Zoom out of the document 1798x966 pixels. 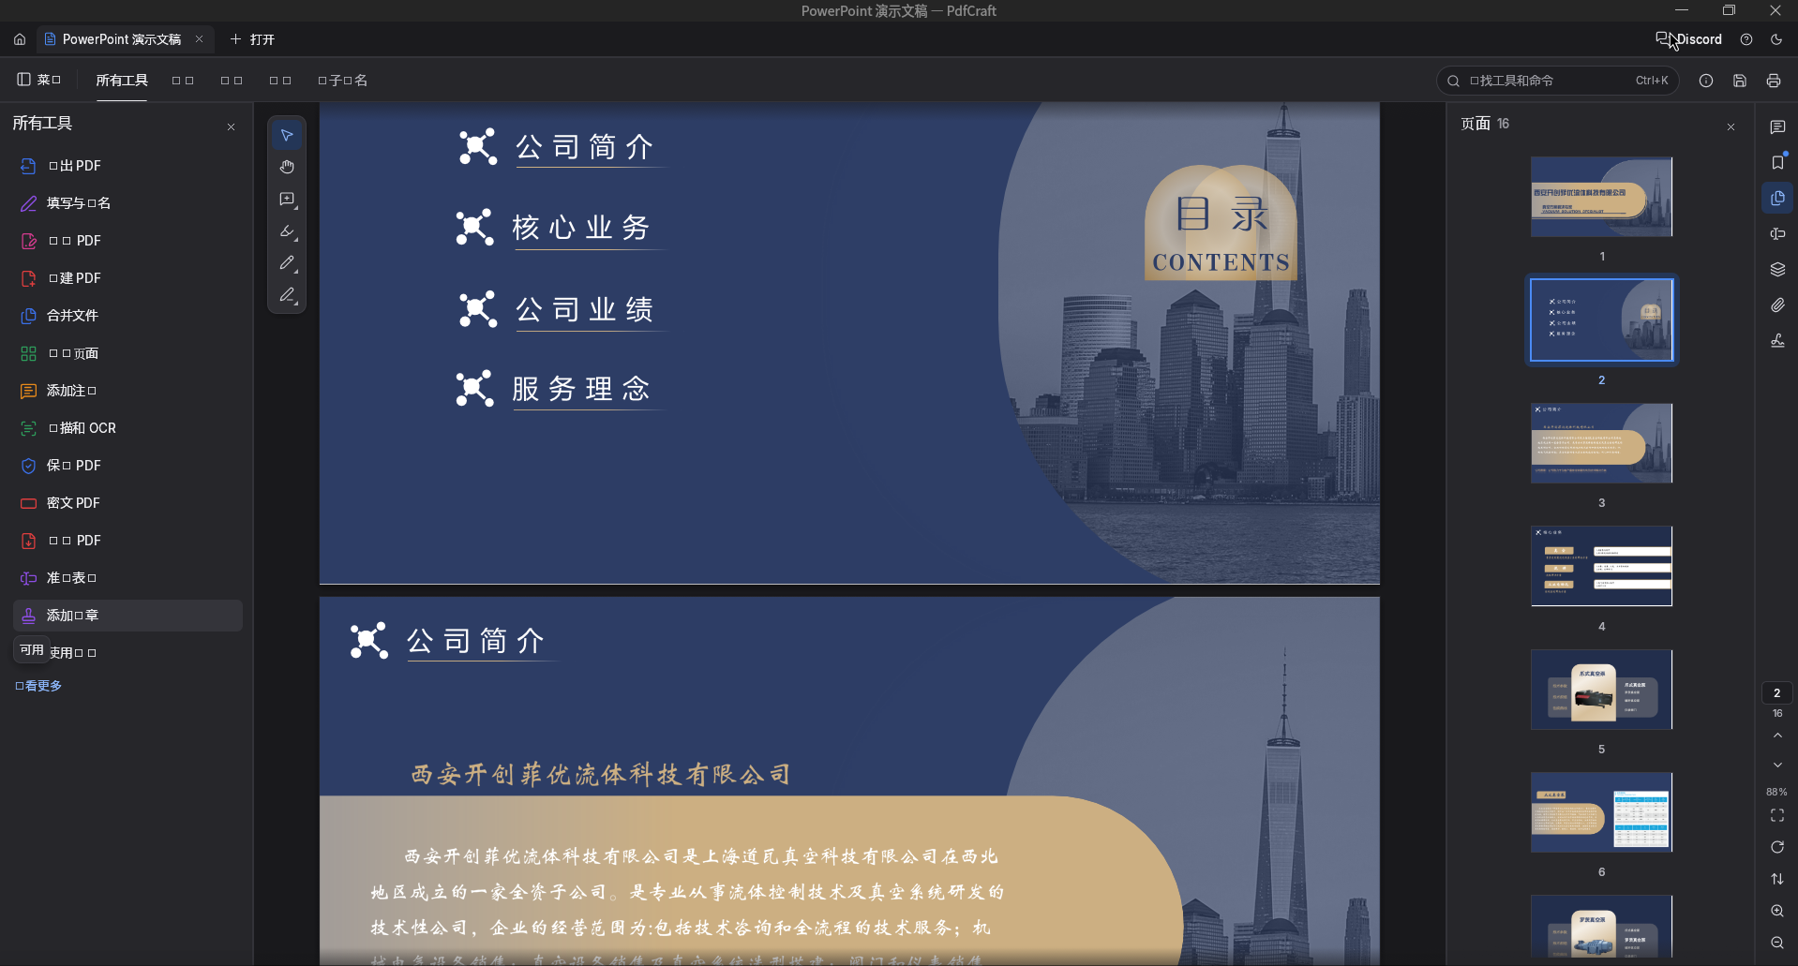pos(1777,943)
